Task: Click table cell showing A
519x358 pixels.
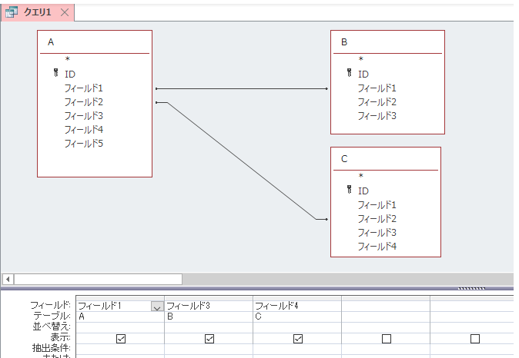Action: (120, 317)
